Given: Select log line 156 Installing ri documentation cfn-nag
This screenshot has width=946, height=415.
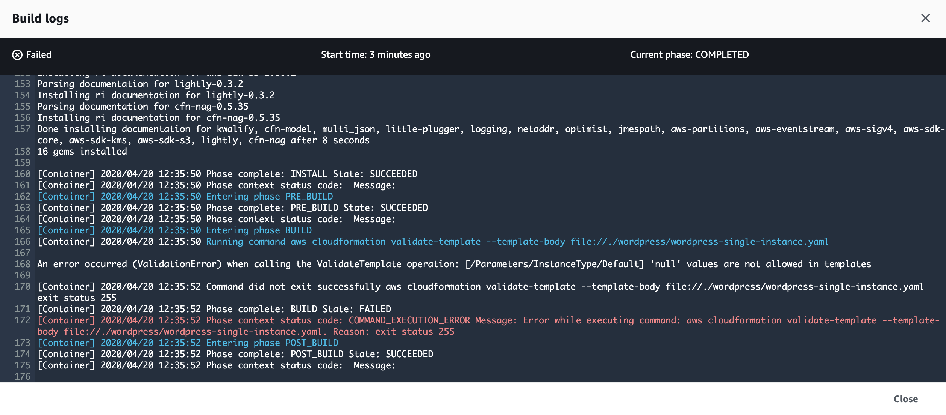Looking at the screenshot, I should pyautogui.click(x=158, y=118).
